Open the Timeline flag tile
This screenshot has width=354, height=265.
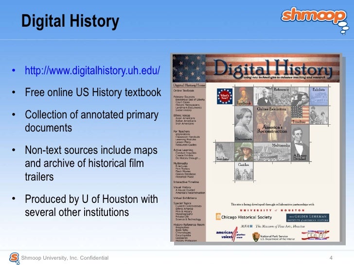[x=300, y=115]
